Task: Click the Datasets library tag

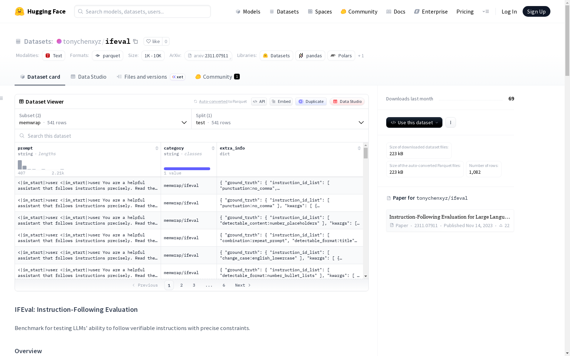Action: point(276,56)
